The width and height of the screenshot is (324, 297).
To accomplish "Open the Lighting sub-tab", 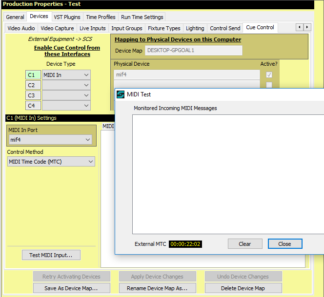I will pos(195,28).
